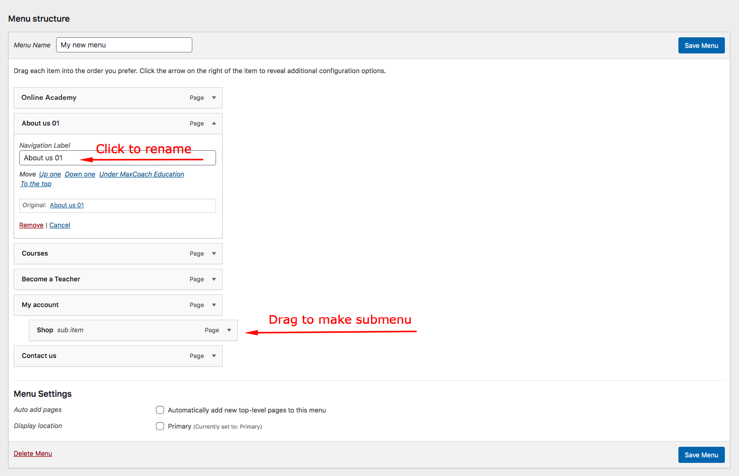The height and width of the screenshot is (476, 739).
Task: Toggle the Primary display location checkbox
Action: pyautogui.click(x=160, y=426)
